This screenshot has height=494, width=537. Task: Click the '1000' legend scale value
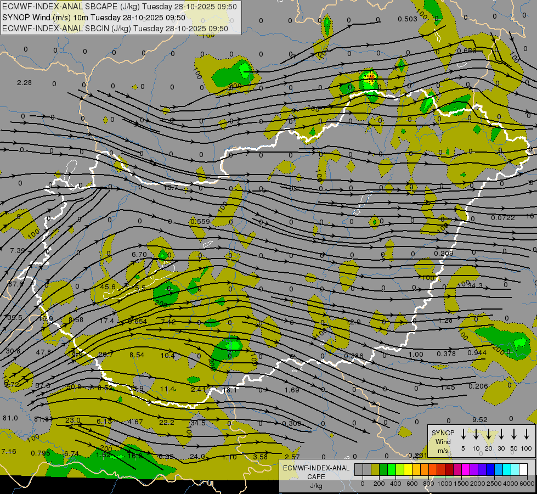click(x=445, y=484)
